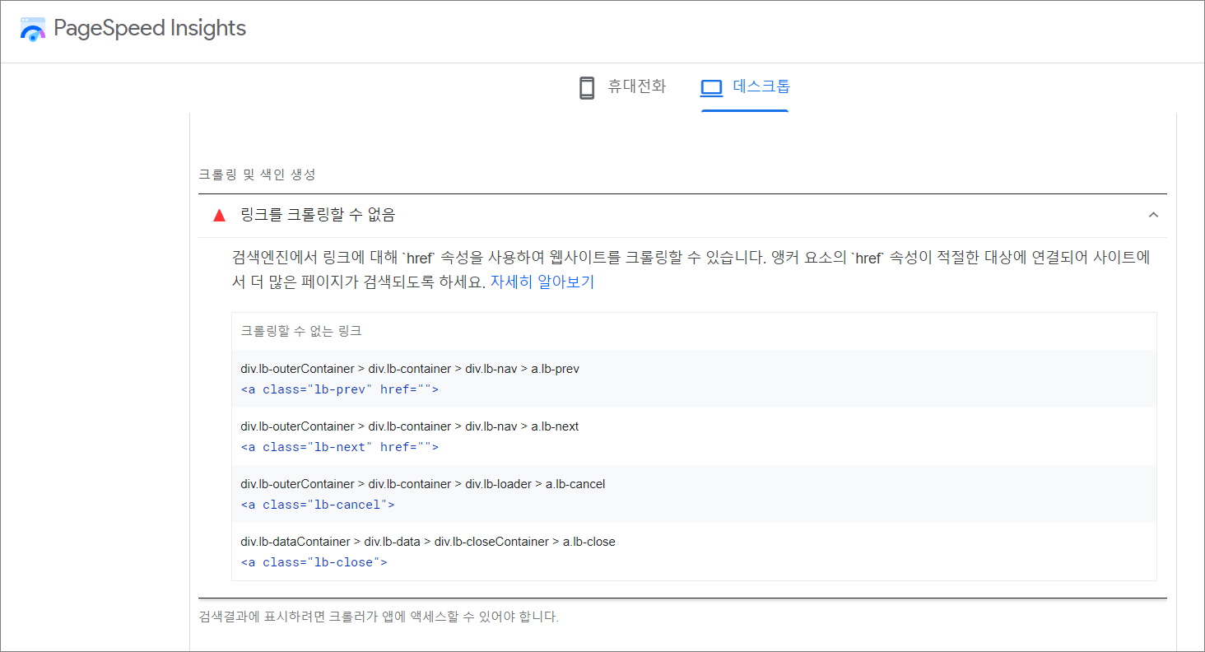Click the PageSpeed Insights logo icon
The width and height of the screenshot is (1205, 652).
coord(33,29)
